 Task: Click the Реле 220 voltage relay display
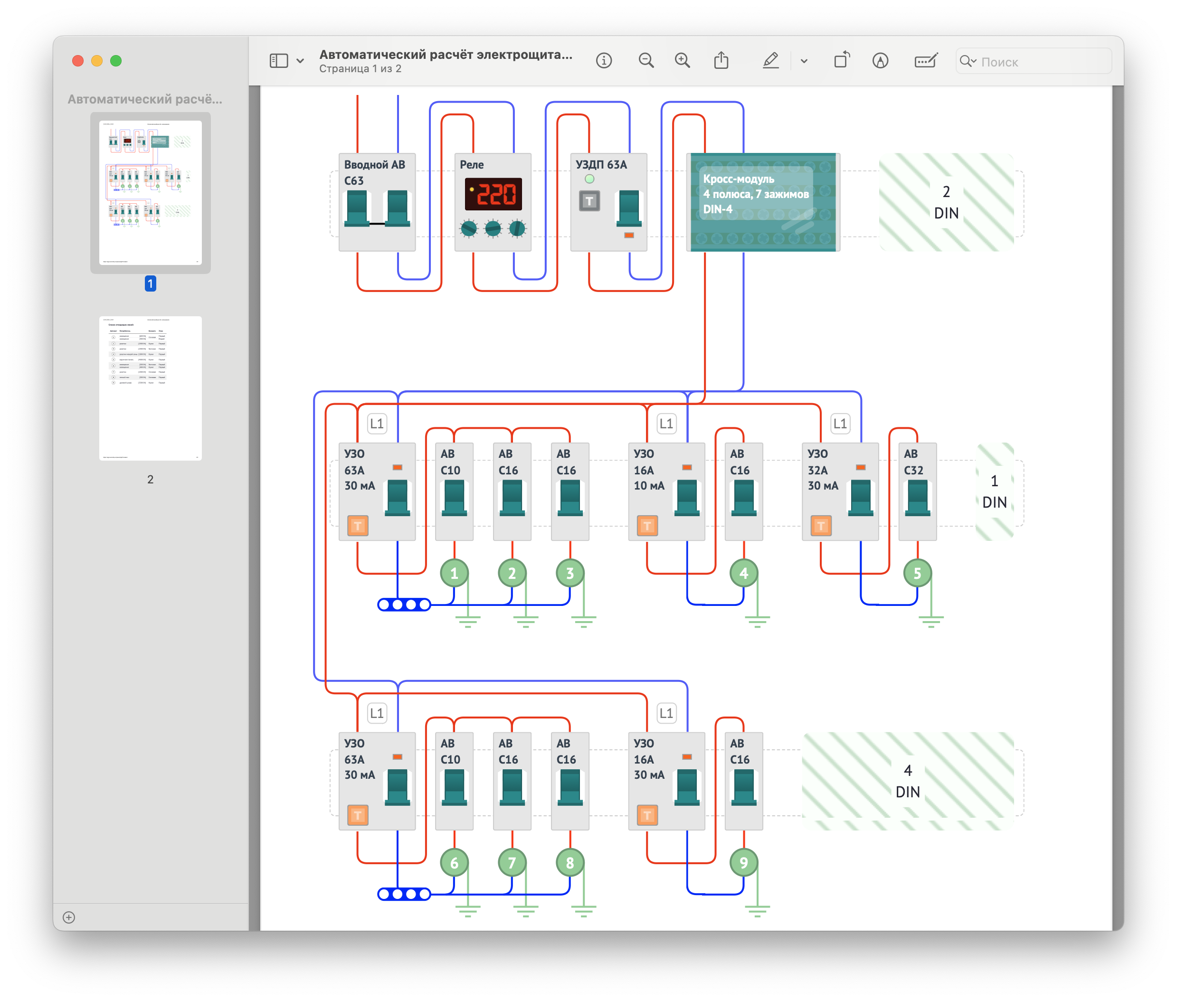click(x=493, y=194)
